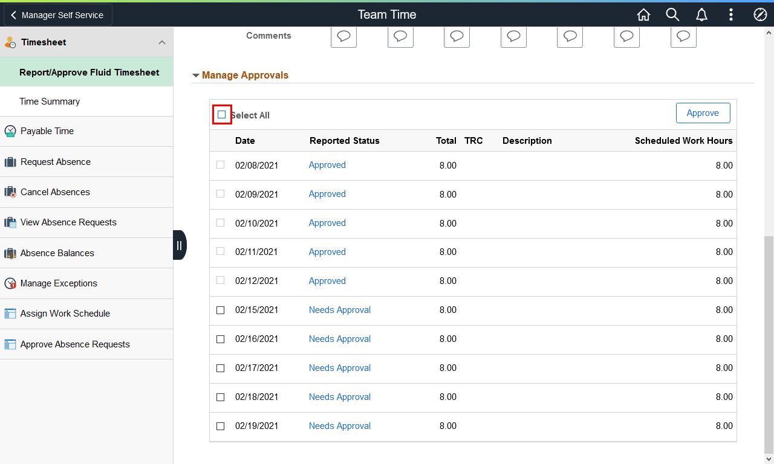
Task: Click fifth comment bubble icon
Action: coord(570,36)
